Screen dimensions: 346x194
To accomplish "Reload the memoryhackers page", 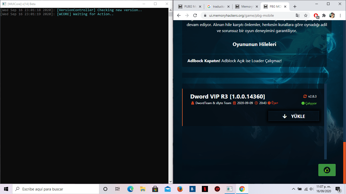I will (195, 15).
